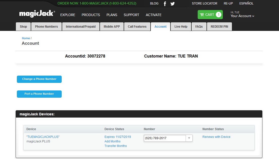Switch to the Shop tab

point(23,27)
